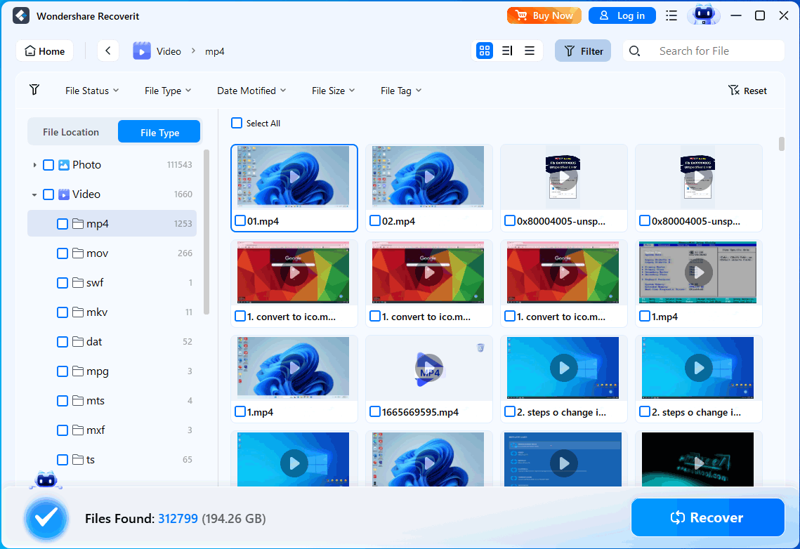Check the 01.mp4 file checkbox

pos(240,220)
